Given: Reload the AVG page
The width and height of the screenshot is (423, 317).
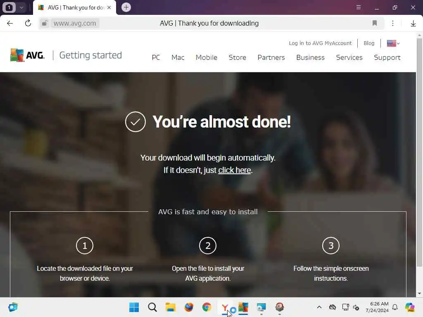Looking at the screenshot, I should coord(28,23).
